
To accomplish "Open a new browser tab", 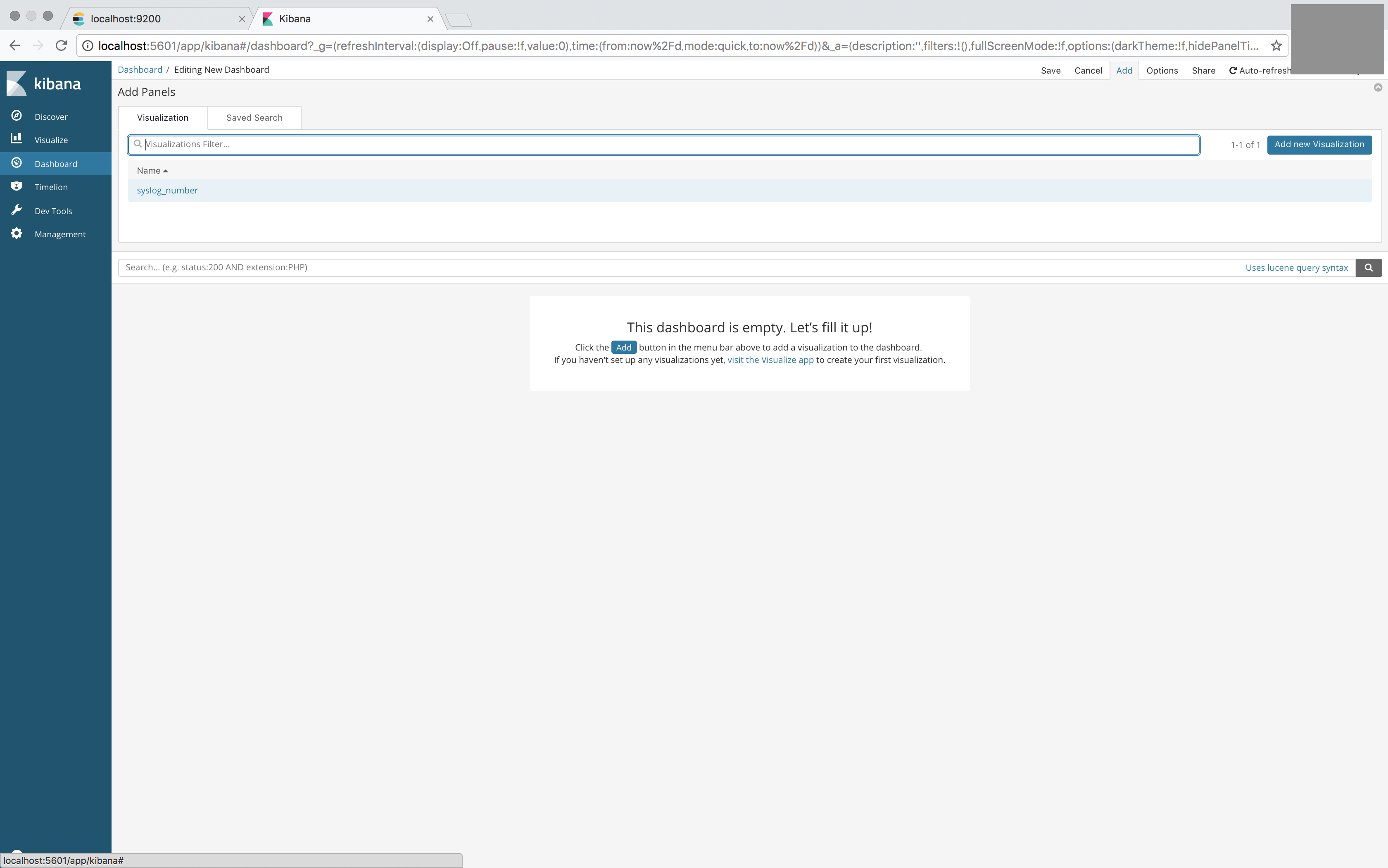I will point(459,20).
